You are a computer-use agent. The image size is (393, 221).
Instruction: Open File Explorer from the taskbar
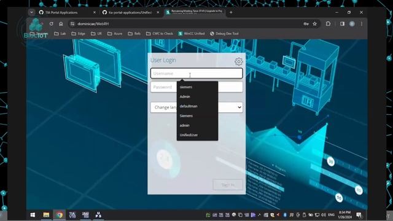46,215
